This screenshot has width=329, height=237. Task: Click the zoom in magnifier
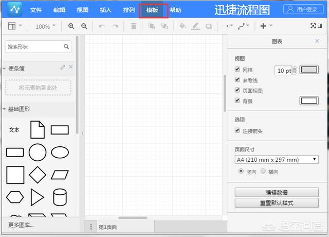71,26
